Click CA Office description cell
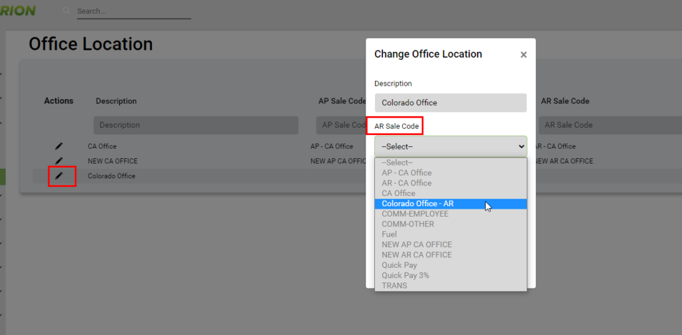The height and width of the screenshot is (335, 682). [x=102, y=147]
